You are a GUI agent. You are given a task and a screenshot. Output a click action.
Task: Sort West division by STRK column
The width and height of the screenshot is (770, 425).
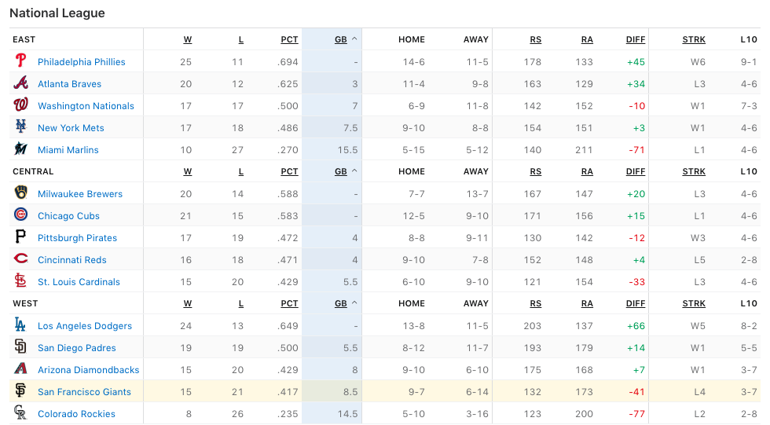(694, 303)
